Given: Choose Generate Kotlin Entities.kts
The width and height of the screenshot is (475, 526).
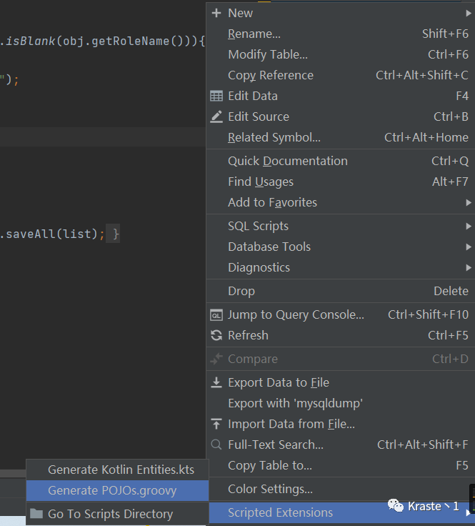Looking at the screenshot, I should [121, 470].
